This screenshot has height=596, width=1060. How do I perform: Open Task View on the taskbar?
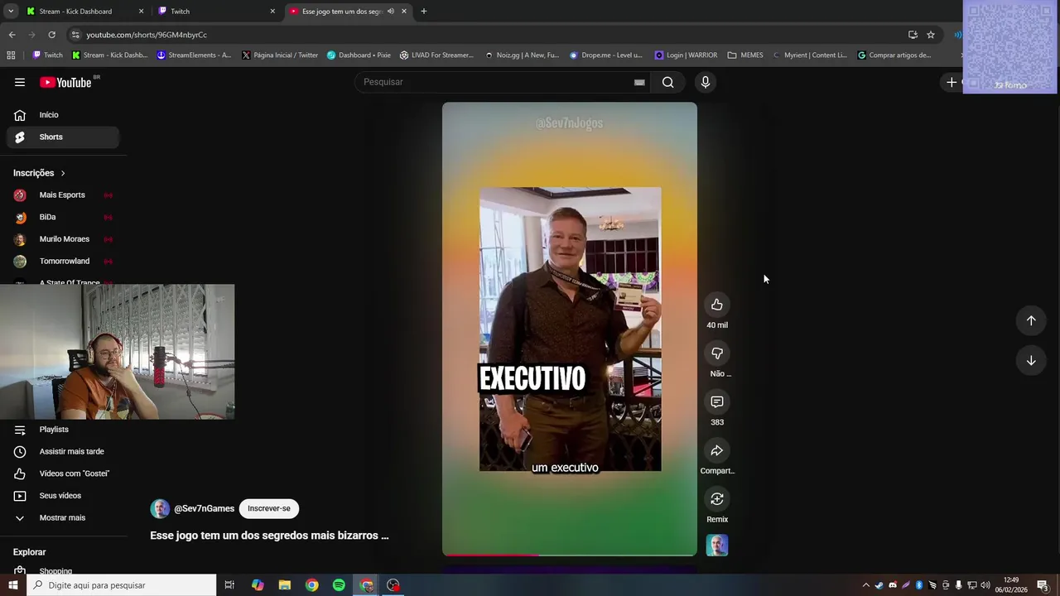229,585
